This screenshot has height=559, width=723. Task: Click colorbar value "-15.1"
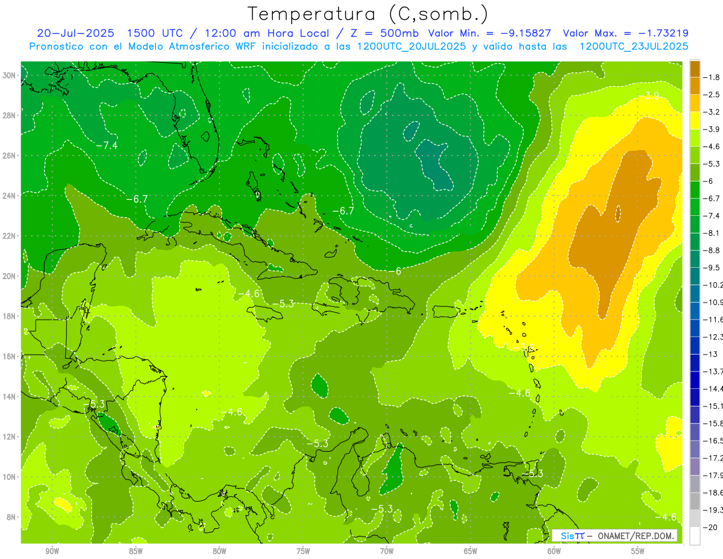pyautogui.click(x=713, y=406)
